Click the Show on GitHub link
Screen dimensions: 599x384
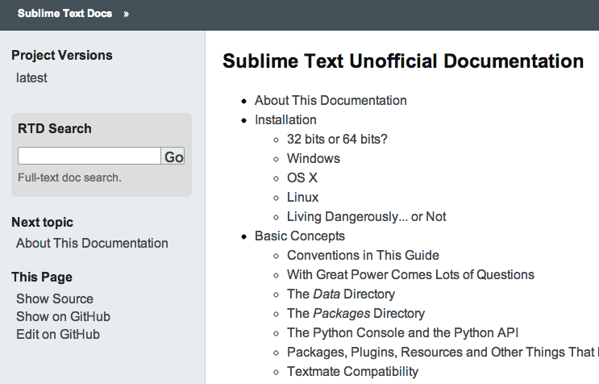[x=63, y=316]
